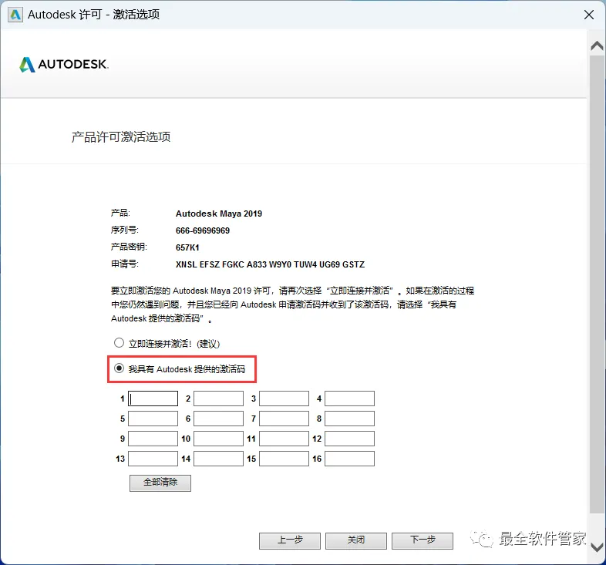Click activation code field 15
The width and height of the screenshot is (606, 565).
(x=284, y=459)
